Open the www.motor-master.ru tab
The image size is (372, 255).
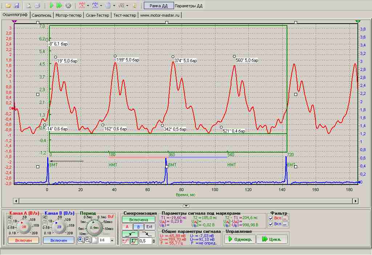tap(160, 15)
